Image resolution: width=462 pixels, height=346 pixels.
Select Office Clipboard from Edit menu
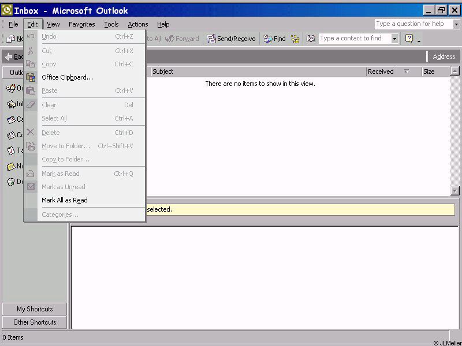coord(67,77)
